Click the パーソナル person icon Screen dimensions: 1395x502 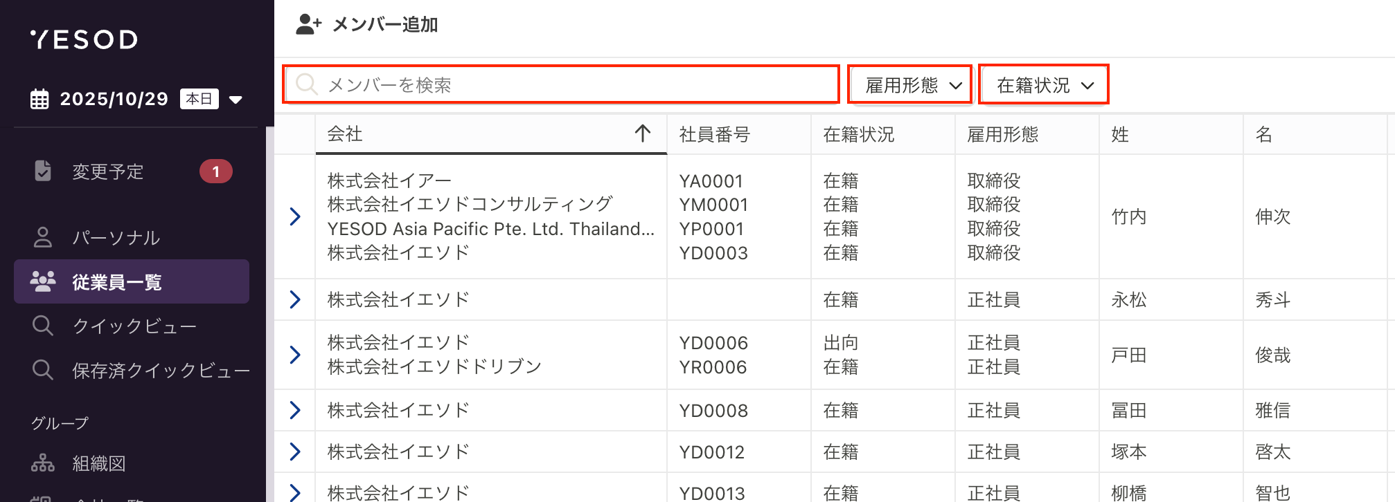pyautogui.click(x=43, y=237)
